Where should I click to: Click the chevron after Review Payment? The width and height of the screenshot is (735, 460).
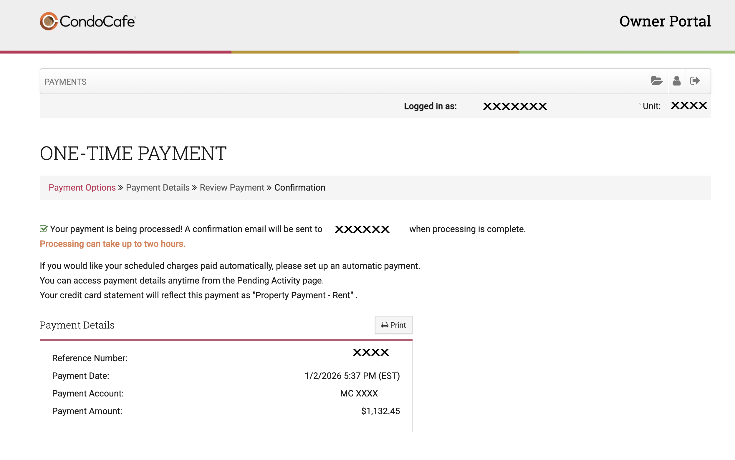(269, 188)
